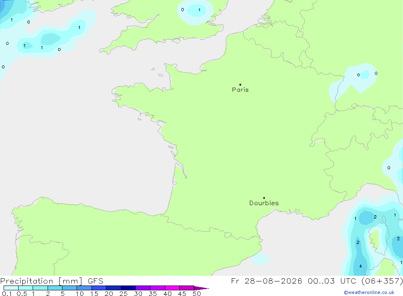Pick the 45–50 mm legend swatch
Screen dimensions: 403x296
coord(187,288)
